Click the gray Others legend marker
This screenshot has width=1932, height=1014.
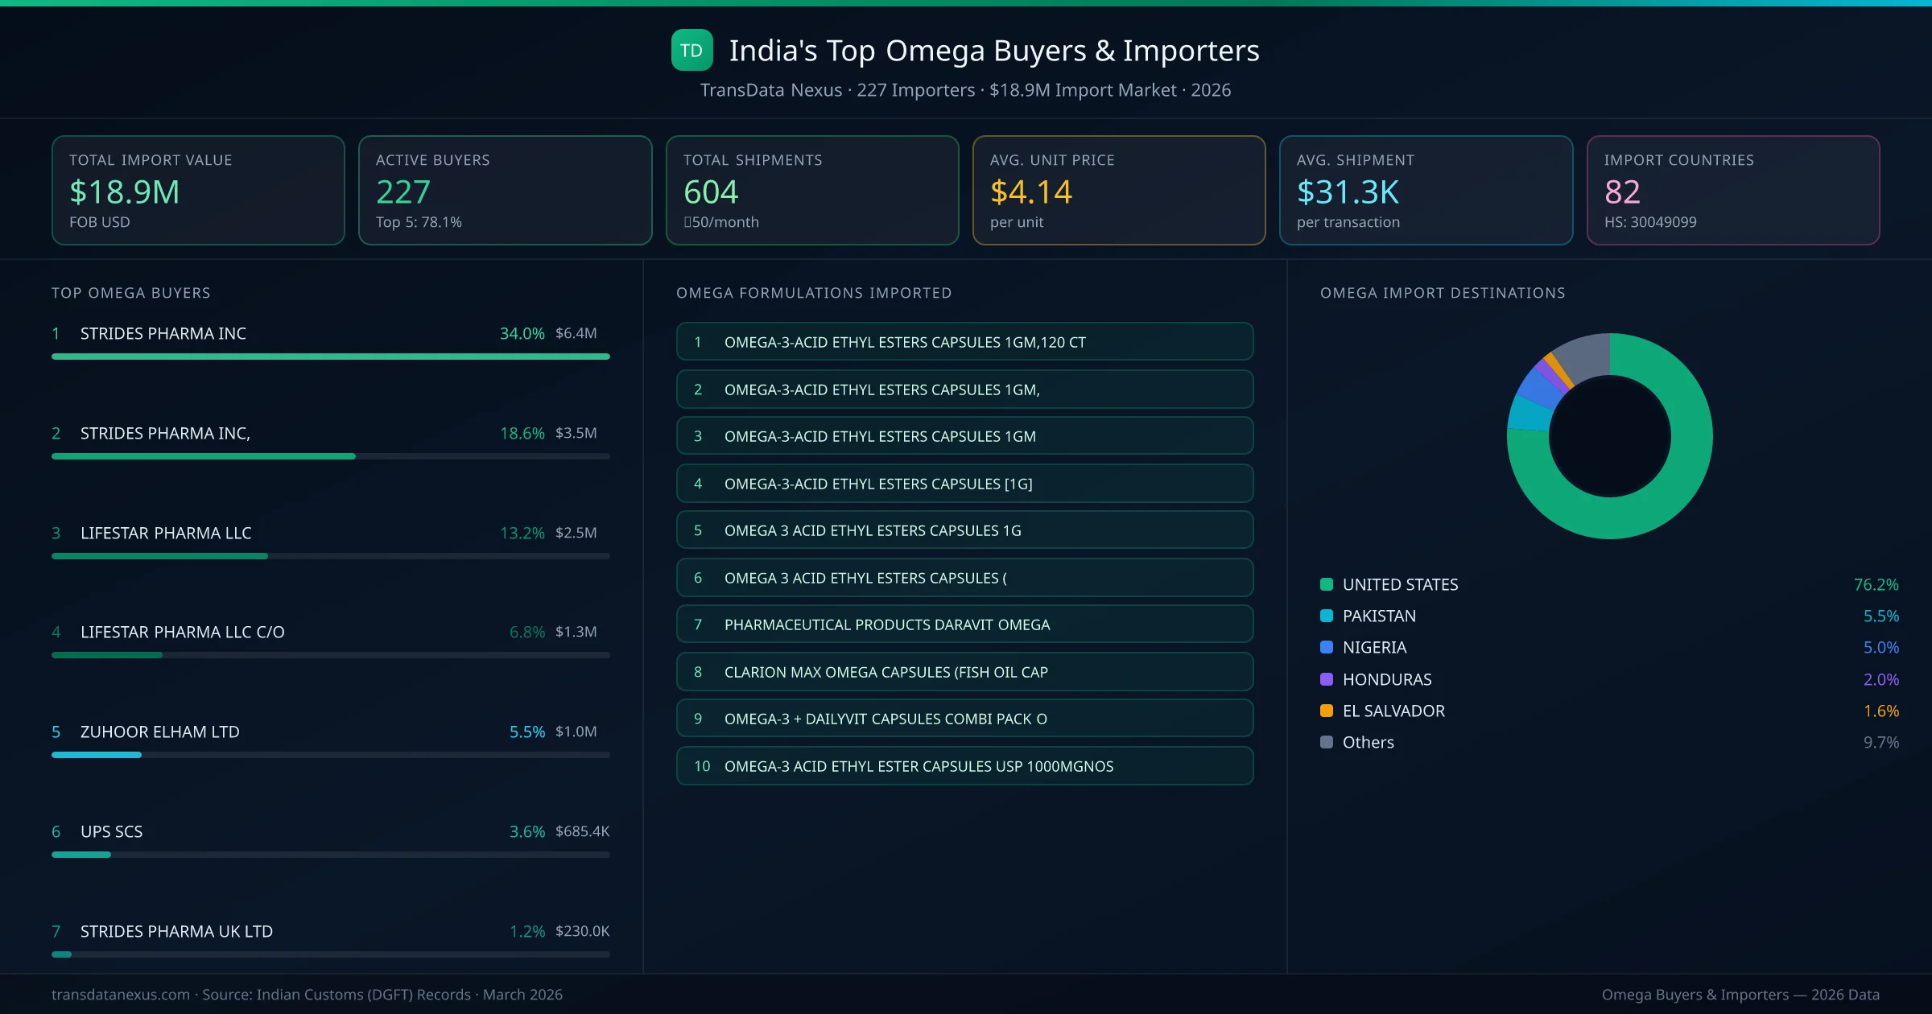1325,742
